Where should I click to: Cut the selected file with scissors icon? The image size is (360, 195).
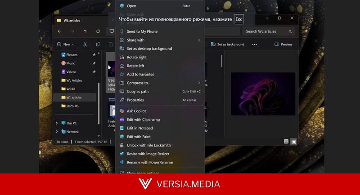85,44
